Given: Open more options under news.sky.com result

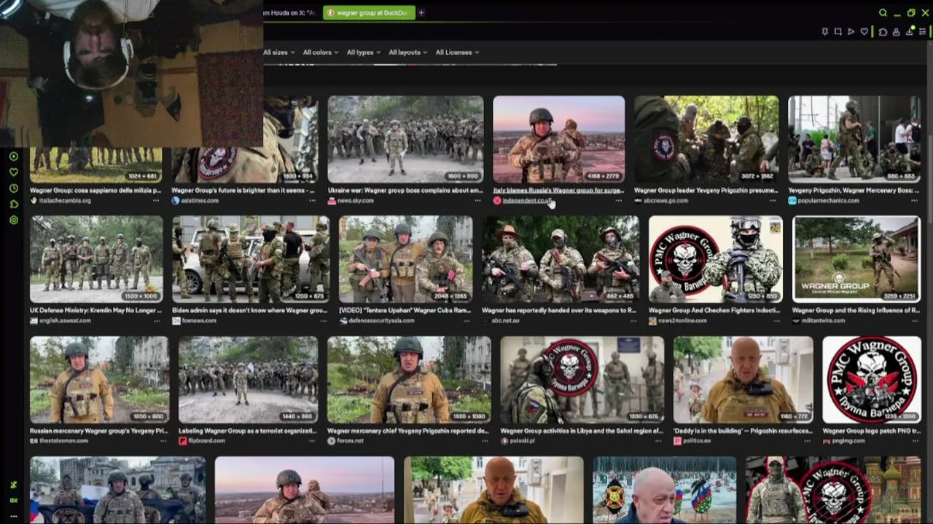Looking at the screenshot, I should click(x=477, y=200).
